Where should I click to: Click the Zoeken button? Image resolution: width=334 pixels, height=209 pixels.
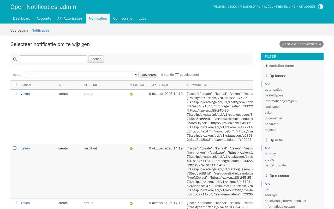96,59
